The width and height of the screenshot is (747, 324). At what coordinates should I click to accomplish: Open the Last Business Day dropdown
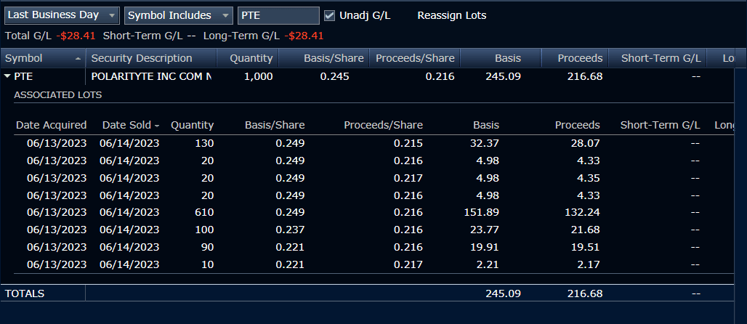(61, 15)
